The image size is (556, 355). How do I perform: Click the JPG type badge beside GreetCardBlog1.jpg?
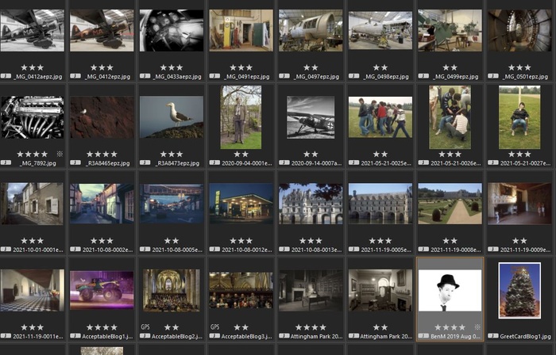pos(493,337)
